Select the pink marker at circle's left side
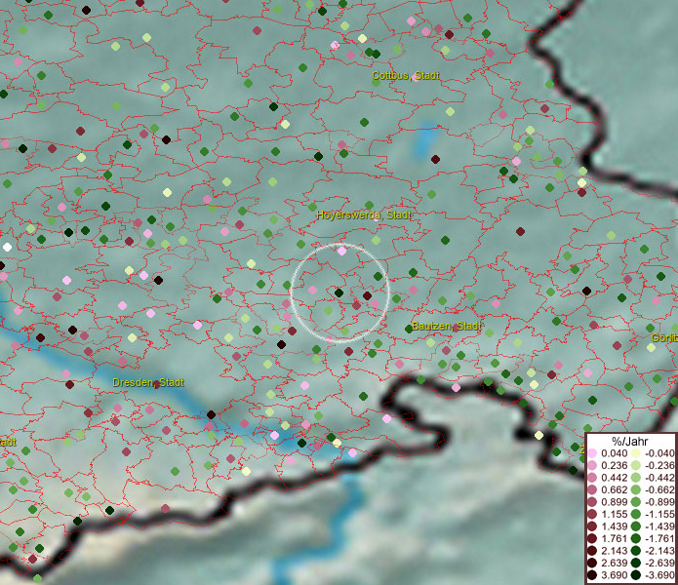This screenshot has width=678, height=585. point(312,290)
